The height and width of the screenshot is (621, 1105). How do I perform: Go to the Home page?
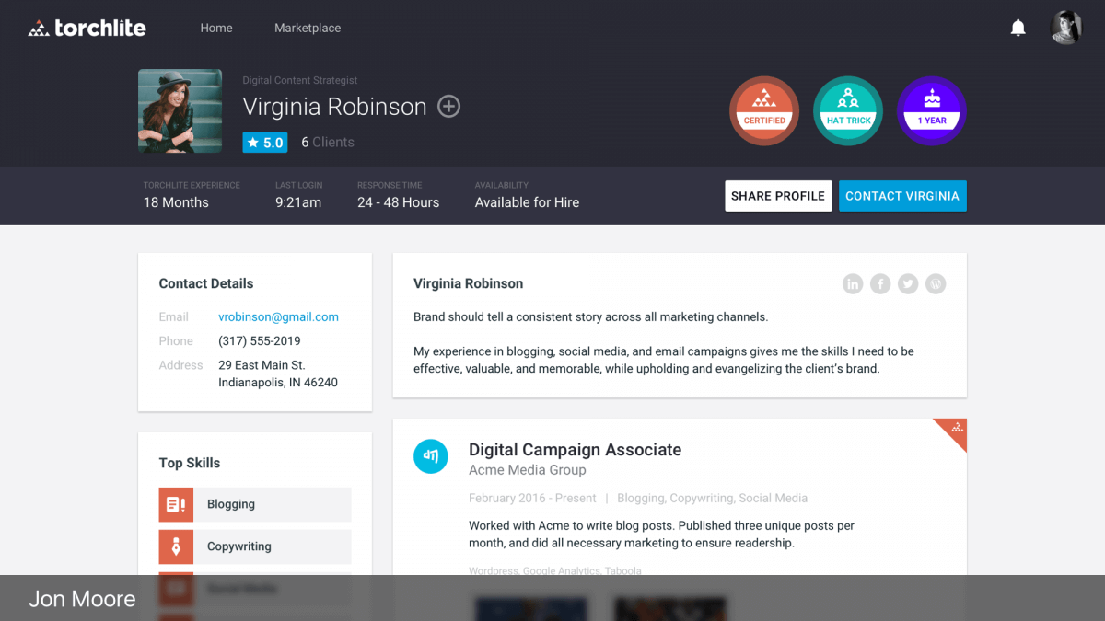pyautogui.click(x=216, y=28)
